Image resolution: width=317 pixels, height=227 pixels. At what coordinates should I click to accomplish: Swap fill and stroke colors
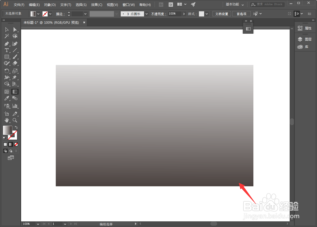[x=16, y=127]
